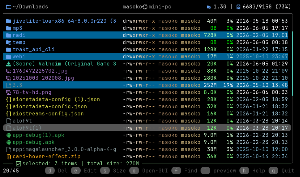Viewport: 300px width, 177px height.
Task: Click the image icon of 20251003_202008.jpg
Action: click(x=9, y=78)
